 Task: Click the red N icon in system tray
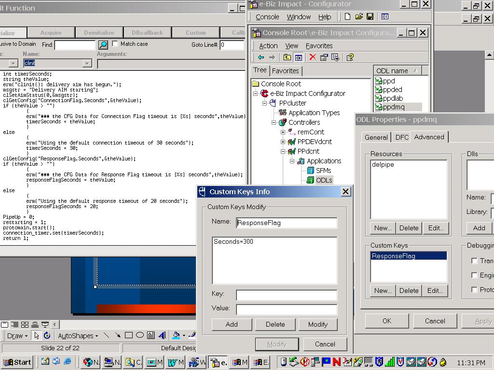click(336, 362)
